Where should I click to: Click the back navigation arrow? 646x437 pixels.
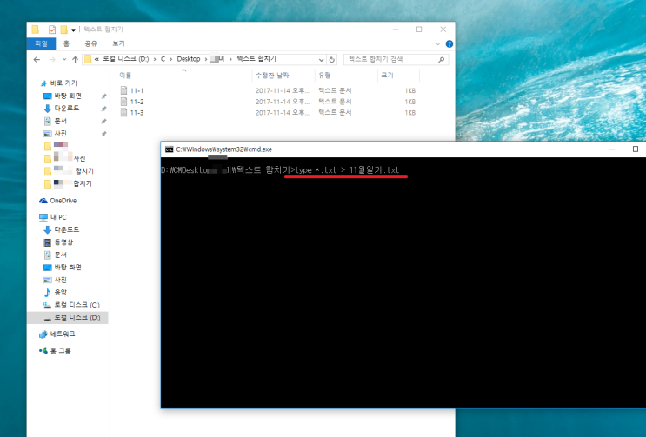37,59
